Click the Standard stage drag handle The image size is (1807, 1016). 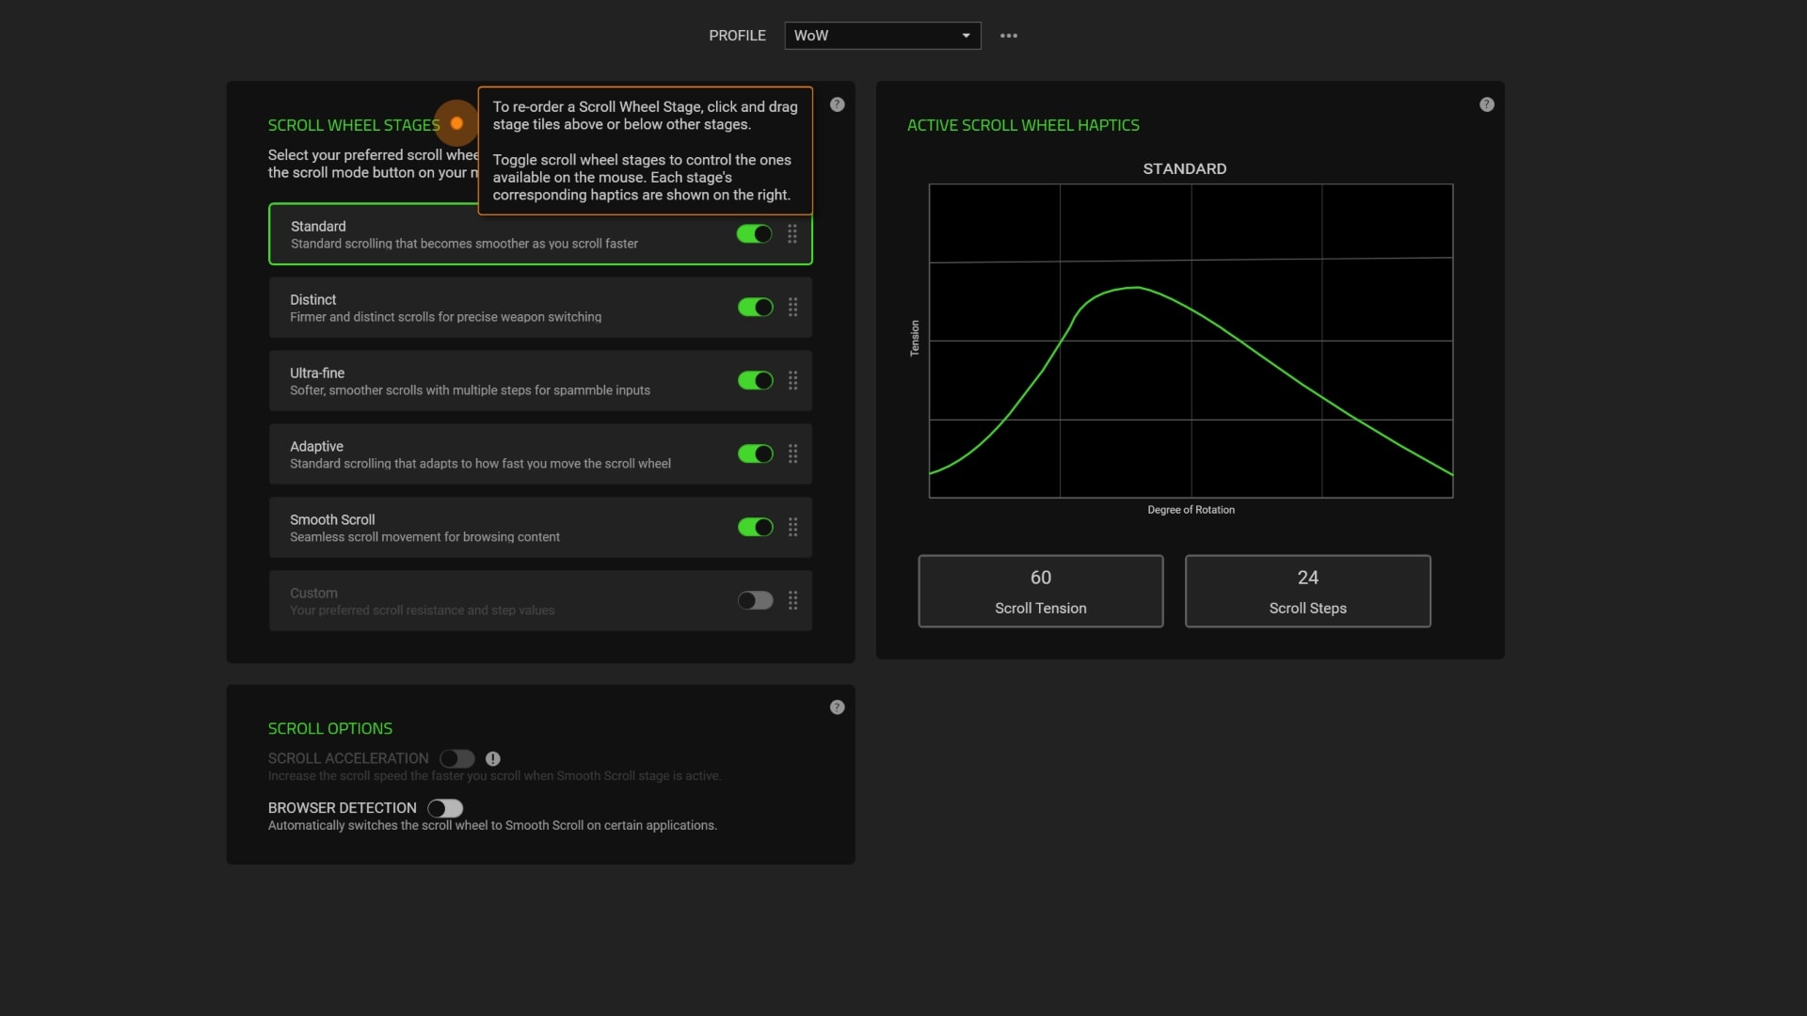pos(792,234)
